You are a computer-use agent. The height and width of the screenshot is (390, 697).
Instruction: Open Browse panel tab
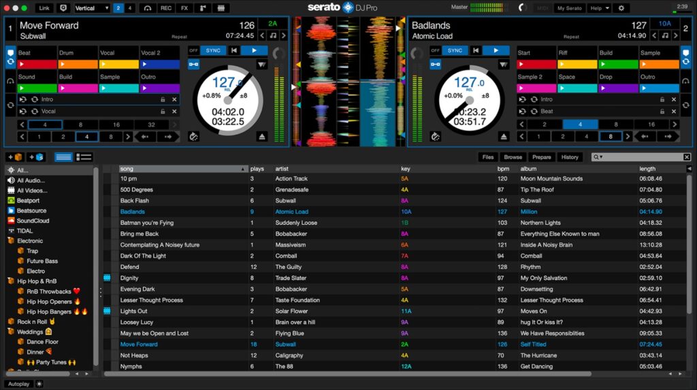click(x=513, y=157)
